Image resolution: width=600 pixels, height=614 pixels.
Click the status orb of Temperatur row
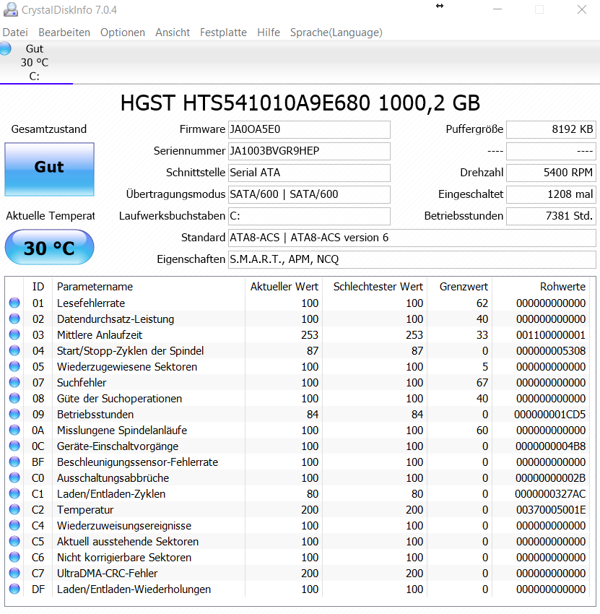[14, 509]
